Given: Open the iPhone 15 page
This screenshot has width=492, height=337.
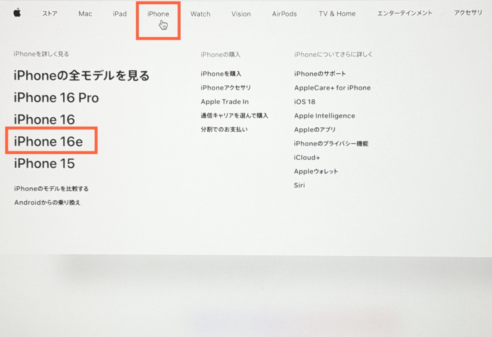Looking at the screenshot, I should point(44,164).
